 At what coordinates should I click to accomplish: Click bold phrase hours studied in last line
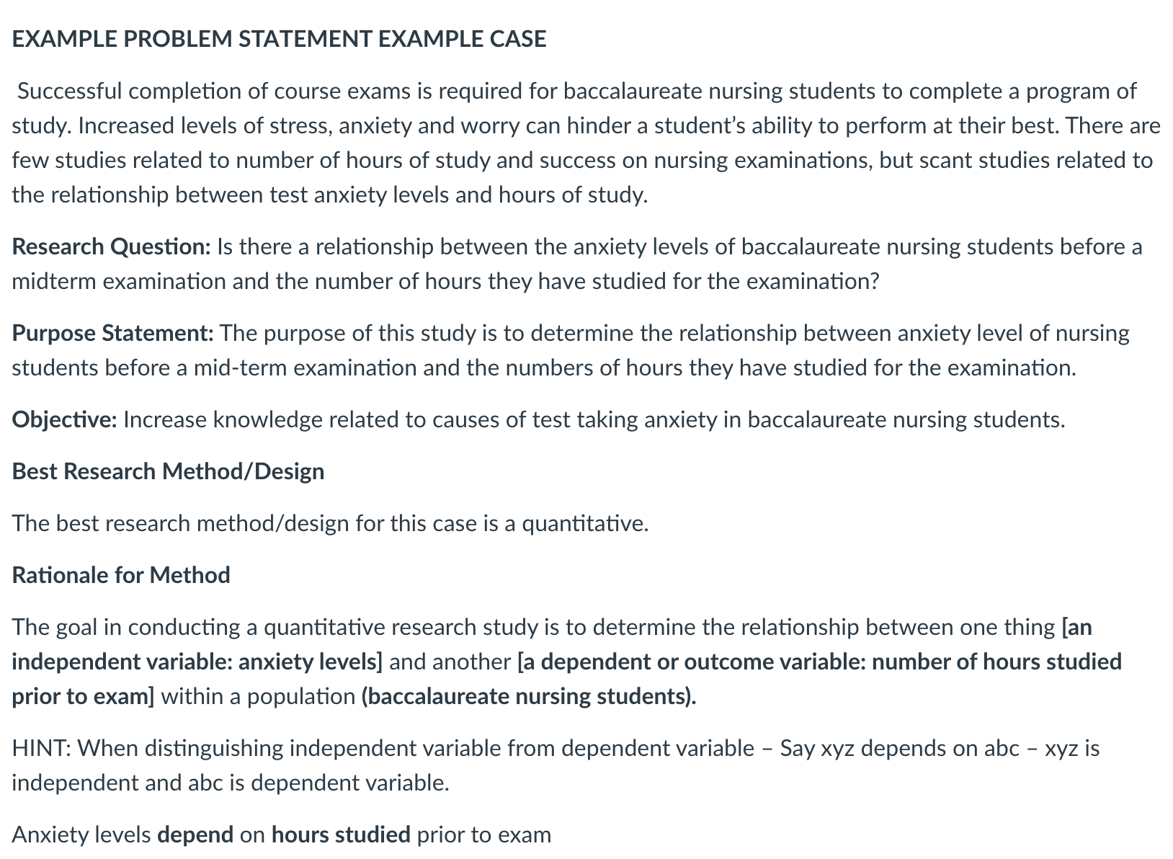click(x=341, y=835)
